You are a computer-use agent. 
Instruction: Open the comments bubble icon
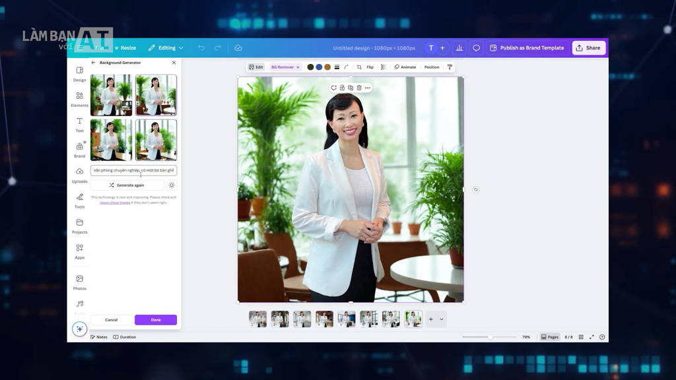[x=476, y=47]
